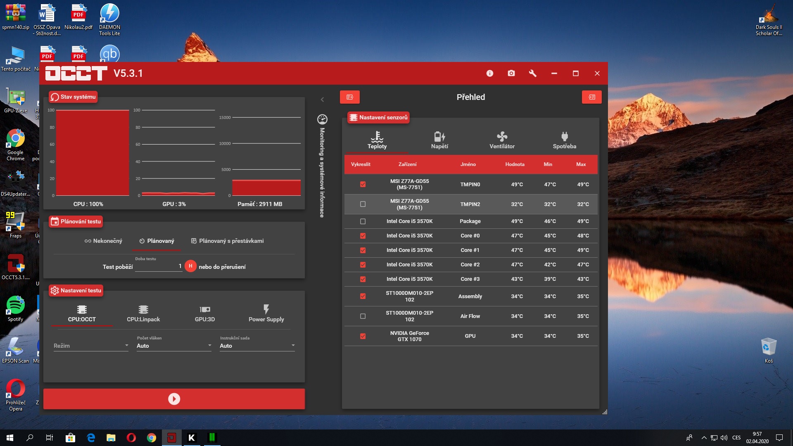Open the Režim dropdown
This screenshot has height=446, width=793.
click(x=91, y=346)
